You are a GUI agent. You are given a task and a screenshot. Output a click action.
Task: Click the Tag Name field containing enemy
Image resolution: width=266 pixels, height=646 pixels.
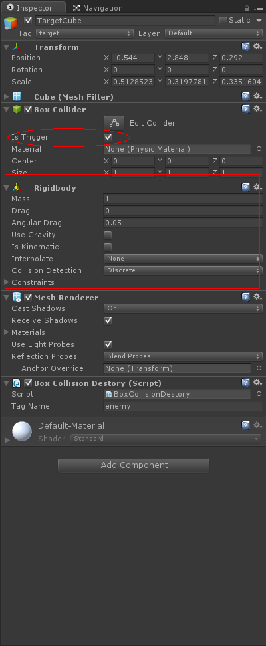[183, 406]
